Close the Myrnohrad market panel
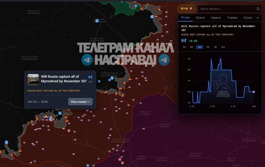The image size is (265, 167). tap(258, 18)
